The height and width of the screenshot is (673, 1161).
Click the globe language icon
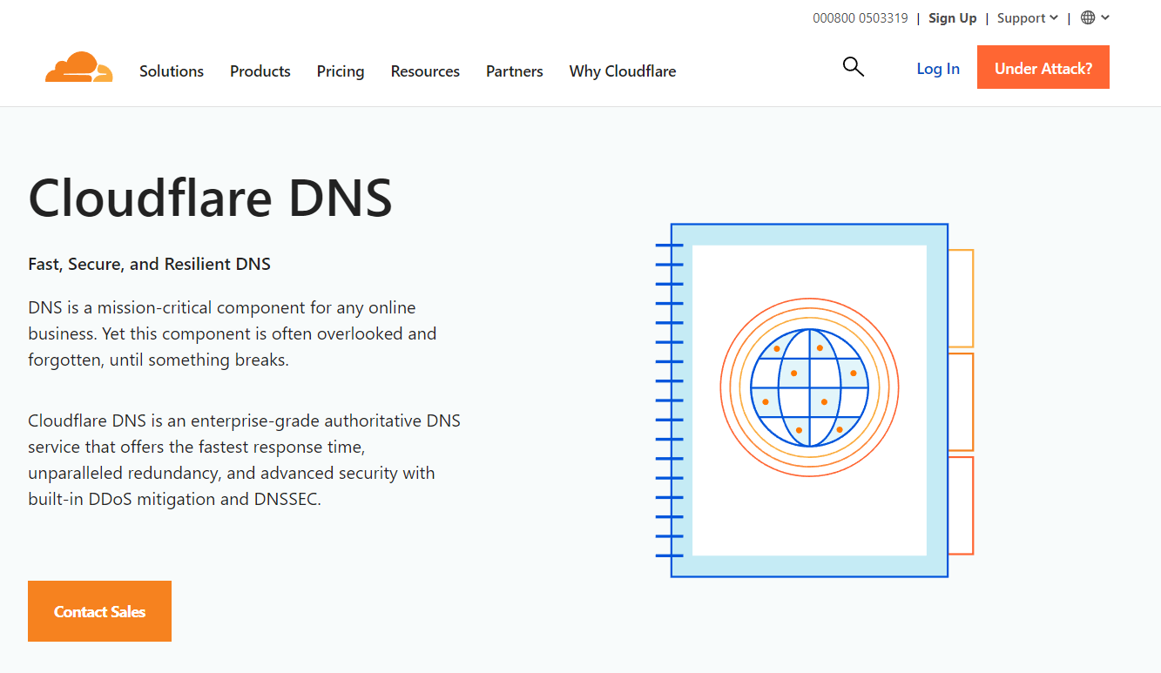point(1085,17)
